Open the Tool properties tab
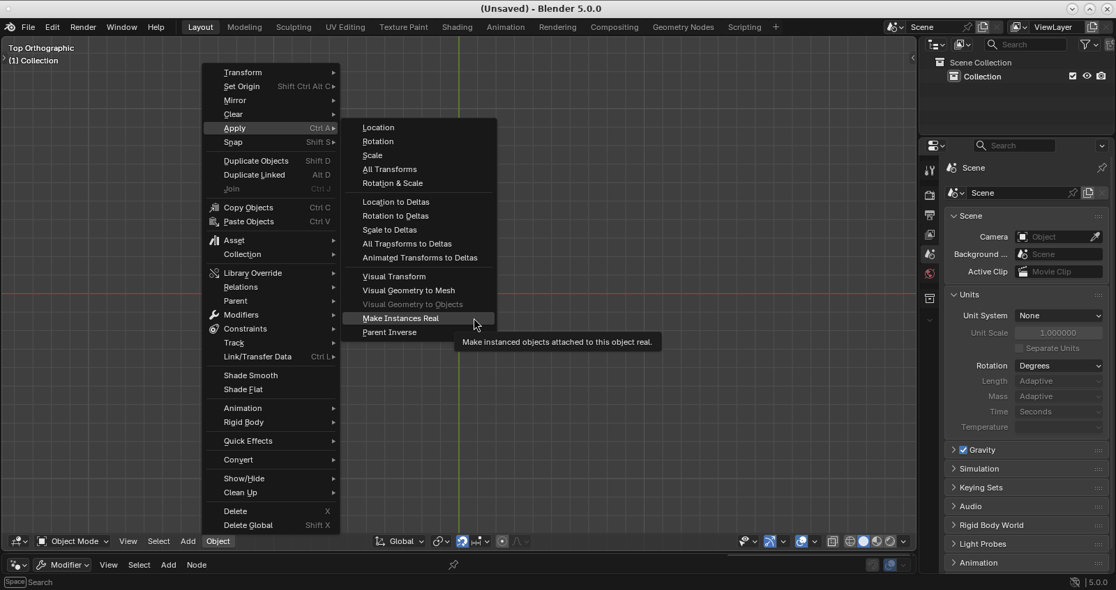Image resolution: width=1116 pixels, height=590 pixels. coord(929,171)
